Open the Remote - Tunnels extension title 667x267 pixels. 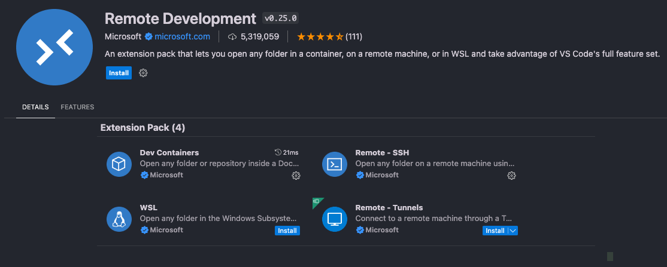[x=389, y=208]
